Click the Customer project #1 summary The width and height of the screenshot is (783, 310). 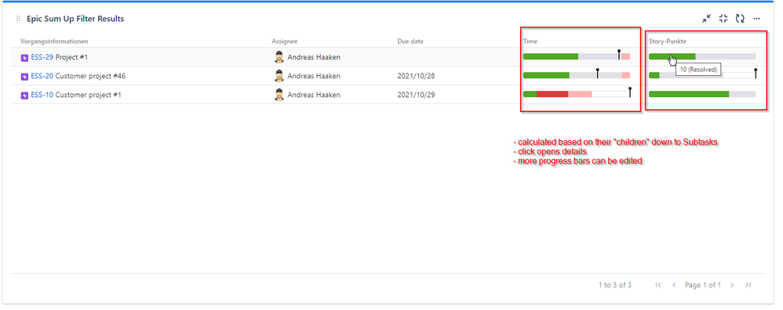88,95
